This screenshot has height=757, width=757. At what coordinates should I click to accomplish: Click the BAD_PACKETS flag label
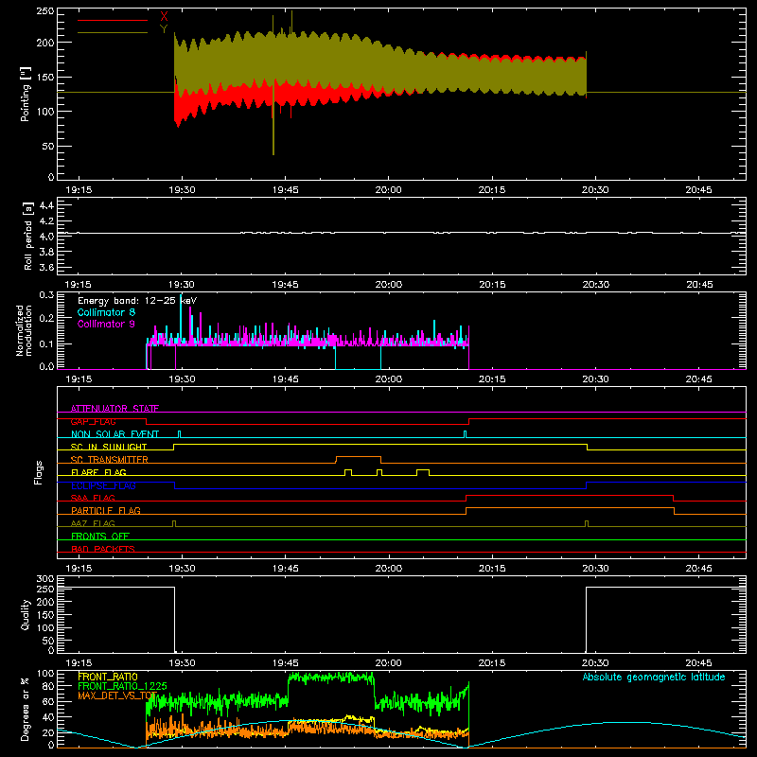[103, 549]
